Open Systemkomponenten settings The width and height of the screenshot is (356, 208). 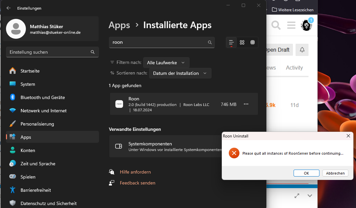(166, 146)
